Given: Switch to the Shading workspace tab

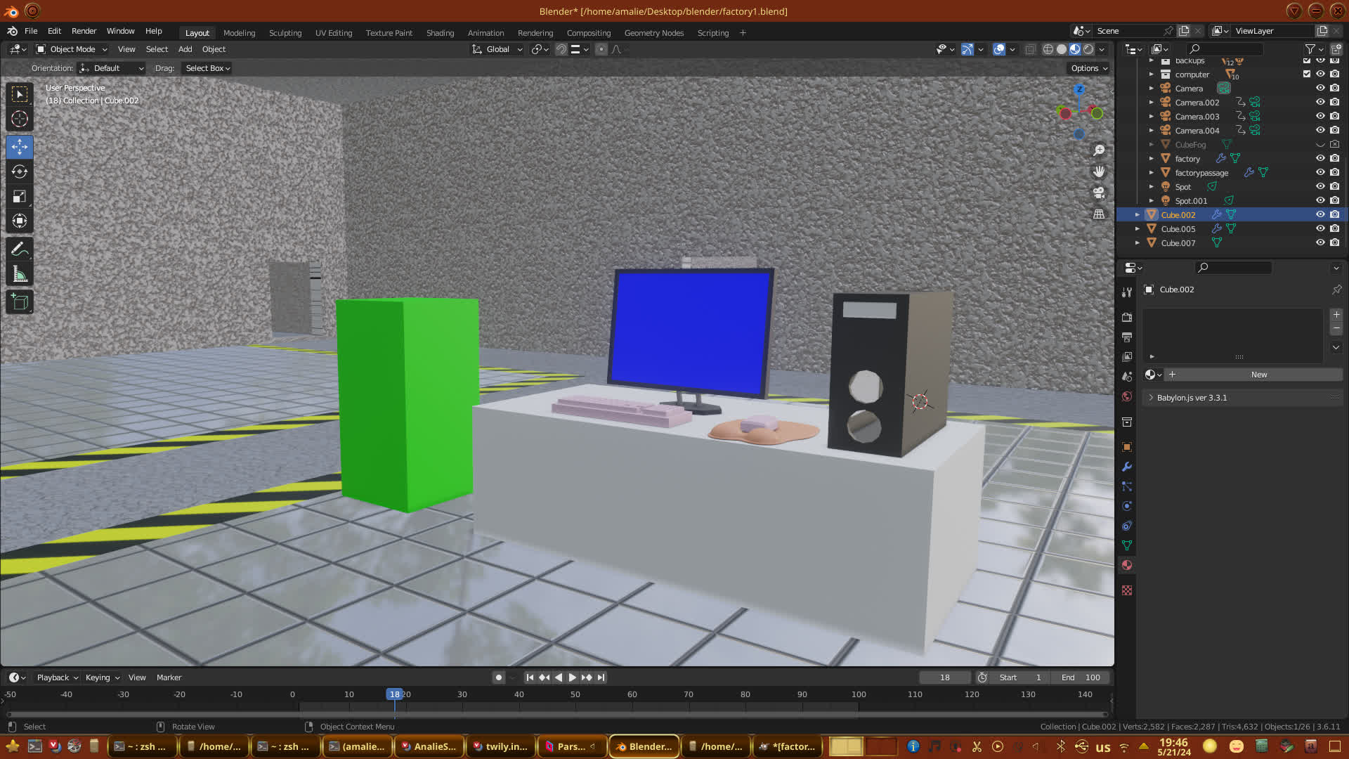Looking at the screenshot, I should click(440, 33).
